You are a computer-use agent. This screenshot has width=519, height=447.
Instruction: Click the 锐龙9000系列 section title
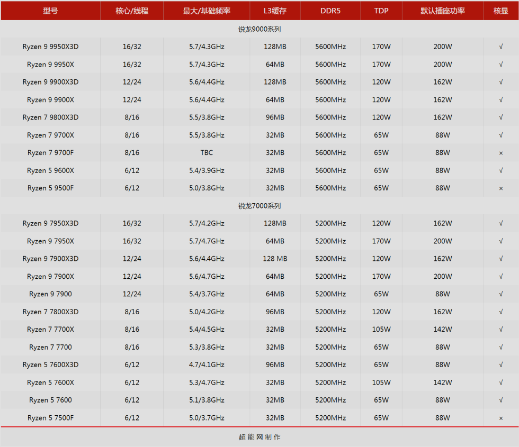[259, 29]
